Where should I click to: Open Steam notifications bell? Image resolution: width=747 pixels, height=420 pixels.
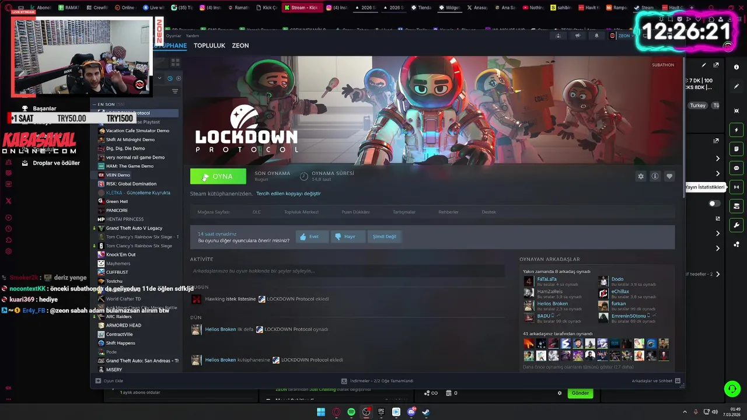tap(596, 36)
